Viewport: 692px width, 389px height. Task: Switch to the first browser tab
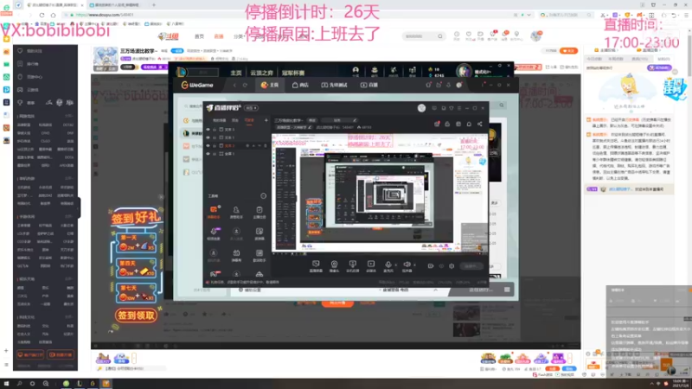[x=55, y=5]
